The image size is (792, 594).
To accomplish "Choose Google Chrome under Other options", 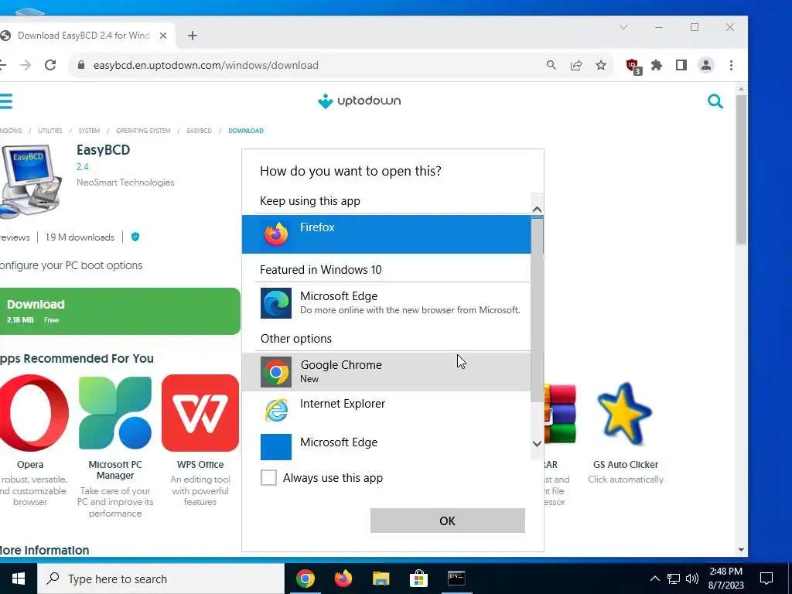I will click(x=387, y=371).
